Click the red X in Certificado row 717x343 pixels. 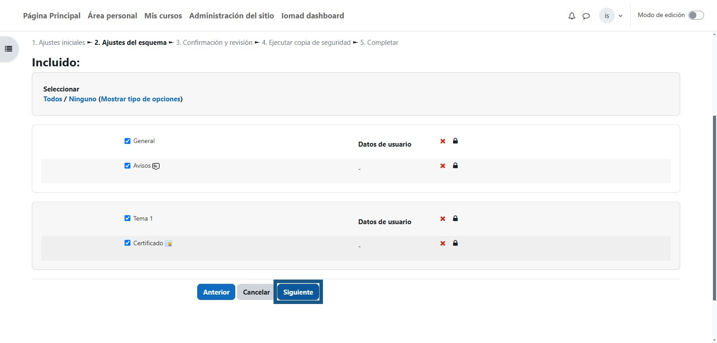[443, 243]
